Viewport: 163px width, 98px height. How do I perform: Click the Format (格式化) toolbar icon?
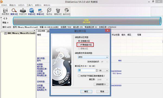(x=49, y=11)
